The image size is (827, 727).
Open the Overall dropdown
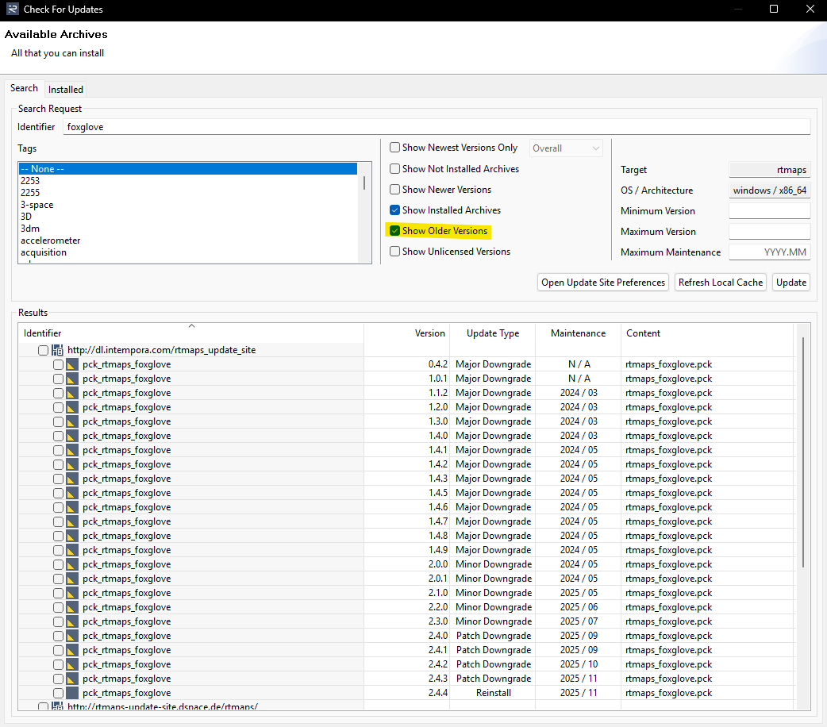point(566,148)
